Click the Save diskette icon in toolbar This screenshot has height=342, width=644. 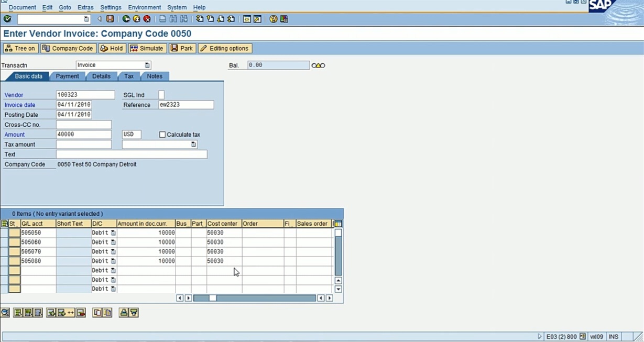(110, 19)
